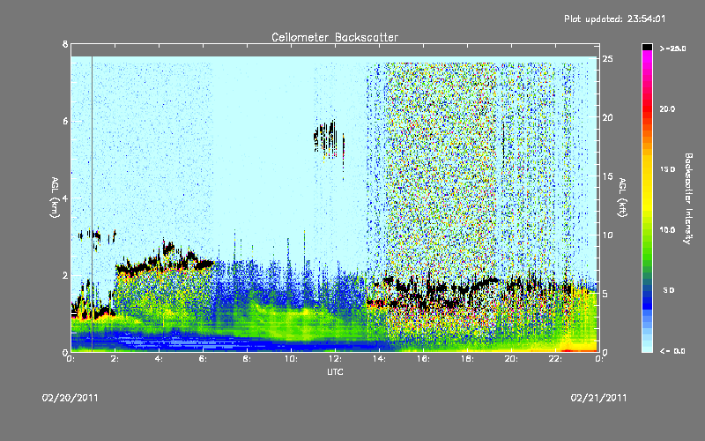Click the "18:" UTC hour tick label
The image size is (705, 441).
point(467,359)
